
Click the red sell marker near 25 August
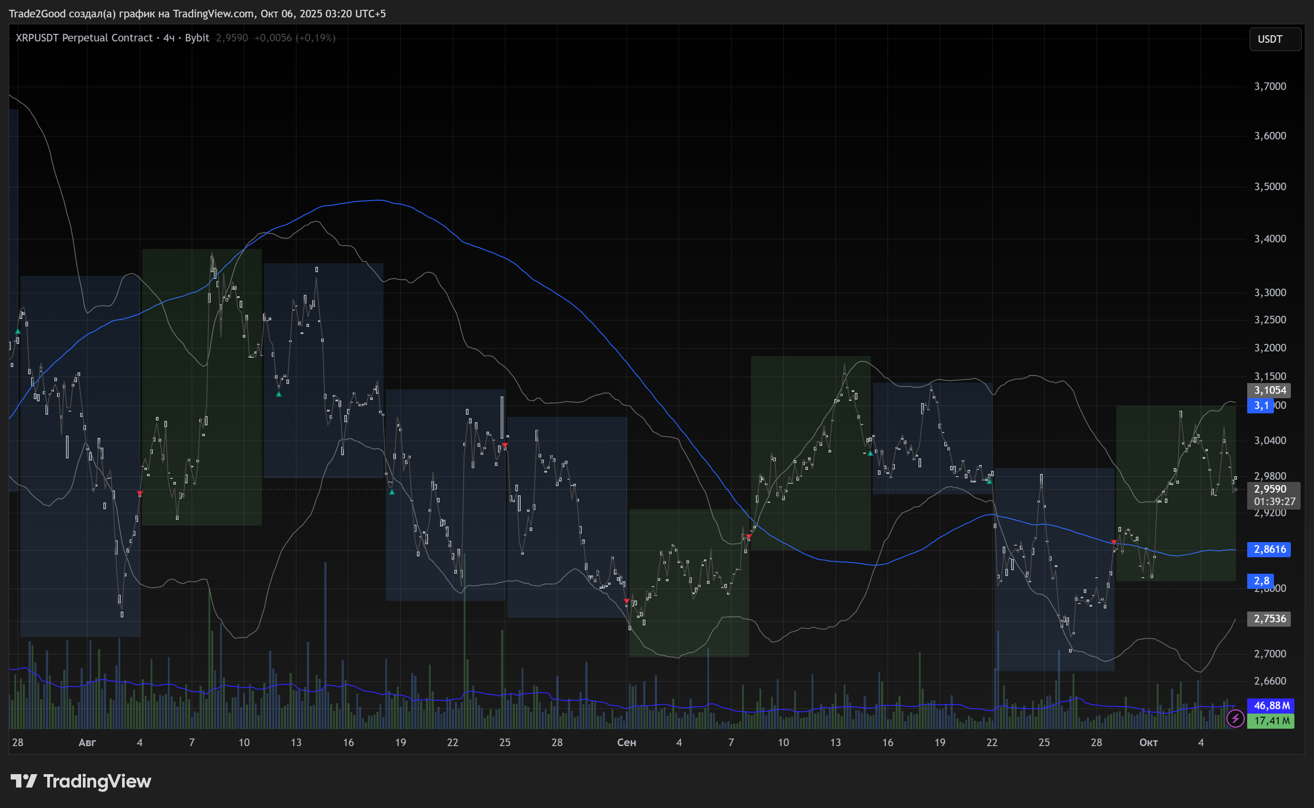505,445
